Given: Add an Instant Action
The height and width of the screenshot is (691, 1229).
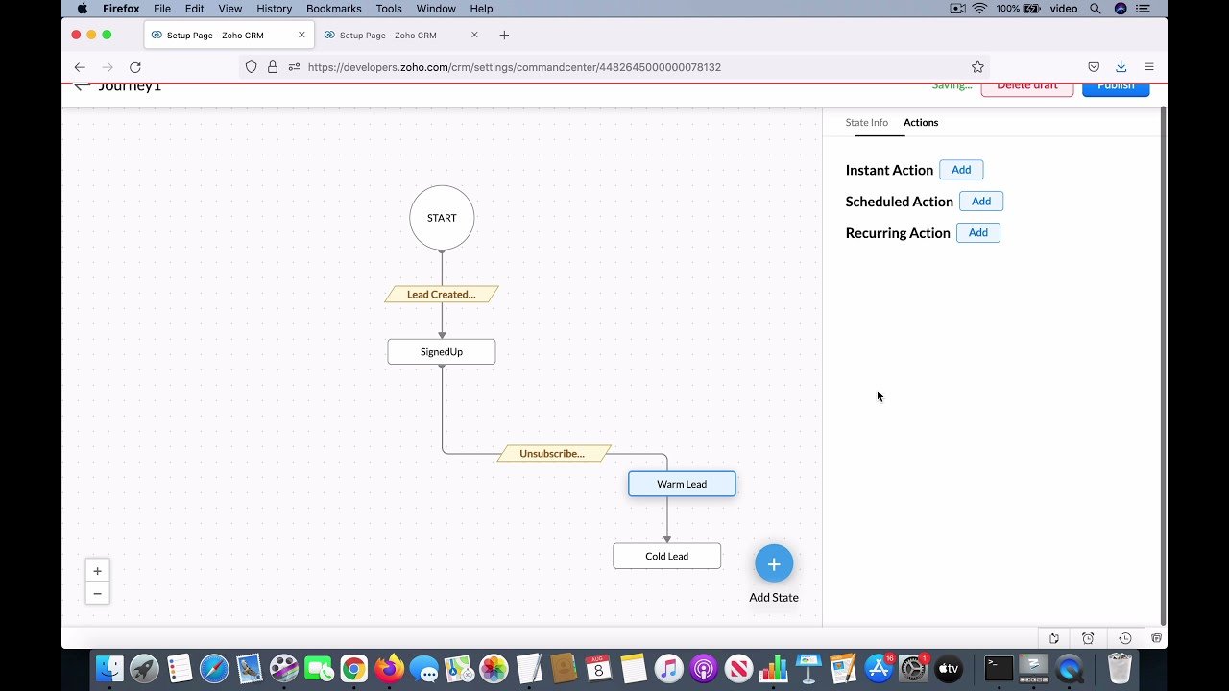Looking at the screenshot, I should point(961,170).
